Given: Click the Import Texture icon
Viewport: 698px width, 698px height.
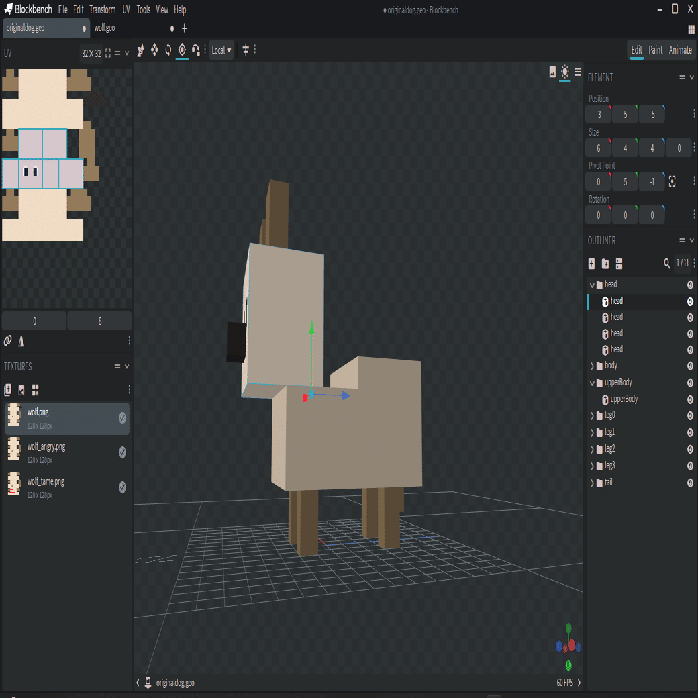Looking at the screenshot, I should (x=8, y=390).
